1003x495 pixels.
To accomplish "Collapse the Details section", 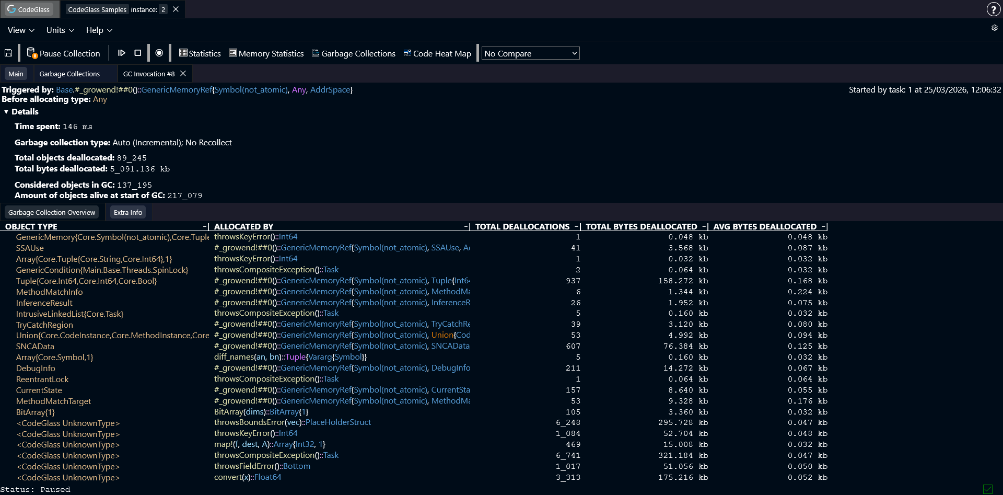I will (6, 111).
